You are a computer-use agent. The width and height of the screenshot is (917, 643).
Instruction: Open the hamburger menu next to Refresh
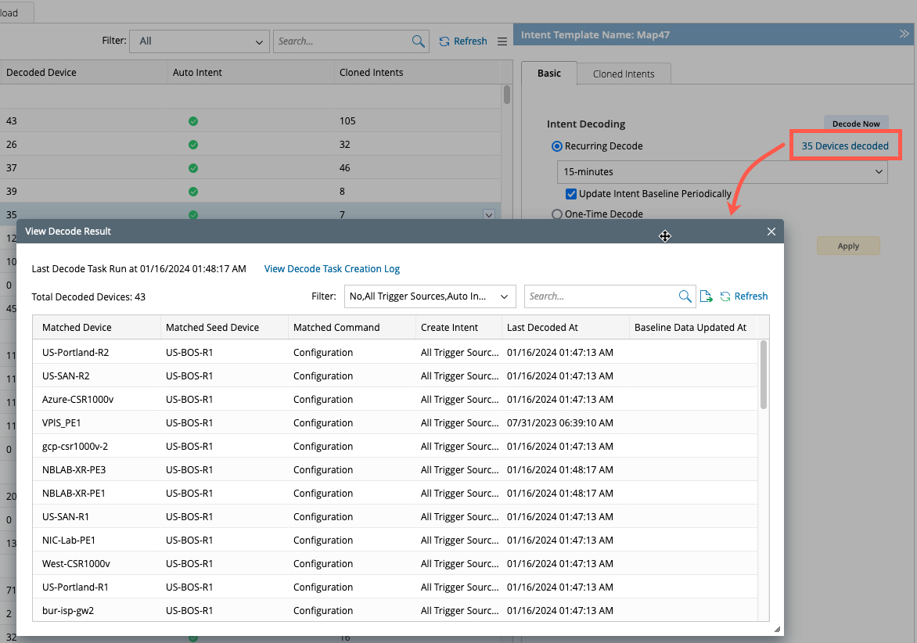tap(502, 41)
